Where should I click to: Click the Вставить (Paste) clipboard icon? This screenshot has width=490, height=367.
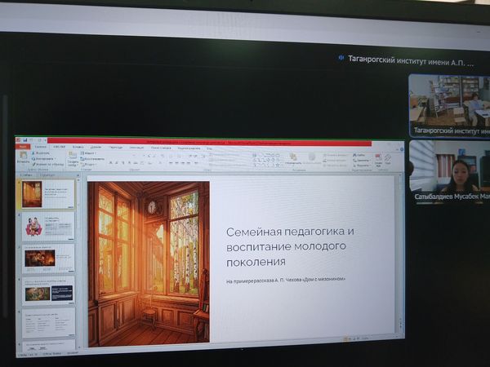point(23,157)
